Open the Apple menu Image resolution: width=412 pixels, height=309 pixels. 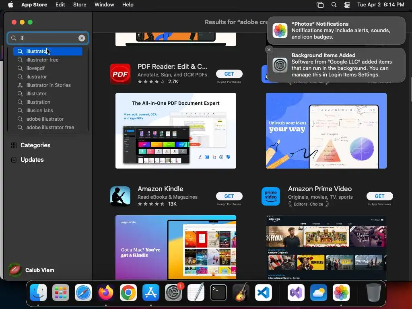coord(10,5)
